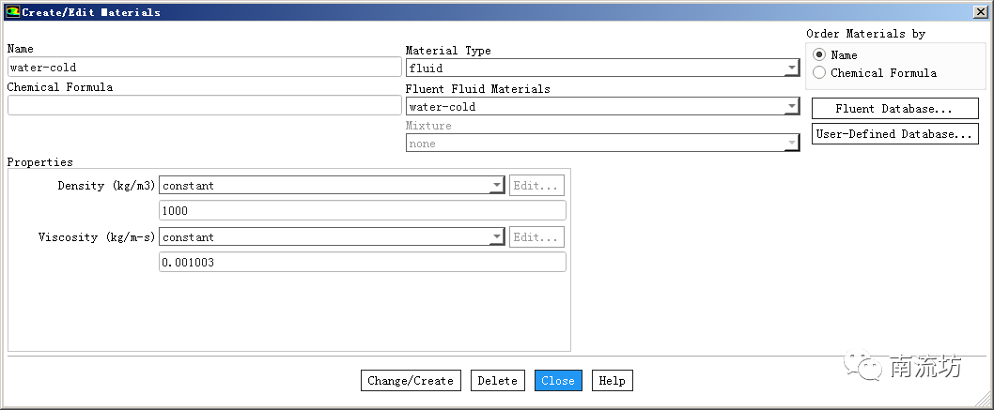Close the materials dialog with Close button
This screenshot has width=994, height=410.
click(x=558, y=381)
